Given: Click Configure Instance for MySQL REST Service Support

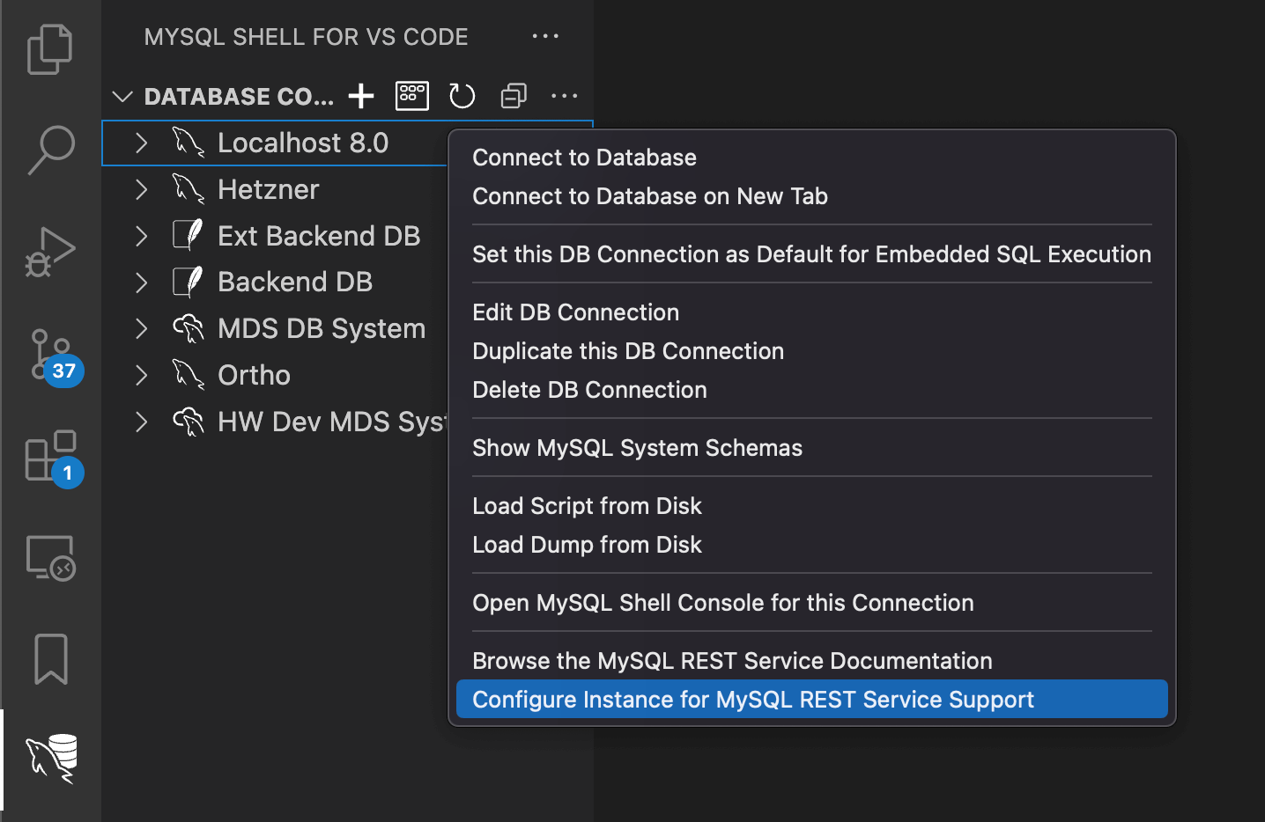Looking at the screenshot, I should (x=752, y=699).
